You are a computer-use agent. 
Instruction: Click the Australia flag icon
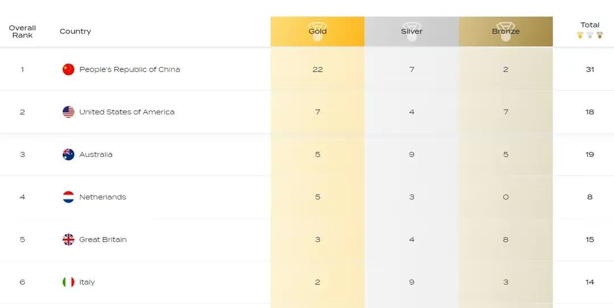click(69, 154)
